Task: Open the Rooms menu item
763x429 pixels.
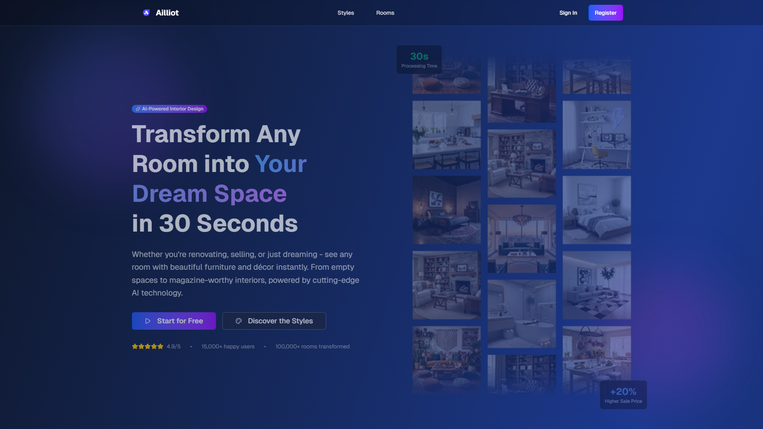Action: 385,13
